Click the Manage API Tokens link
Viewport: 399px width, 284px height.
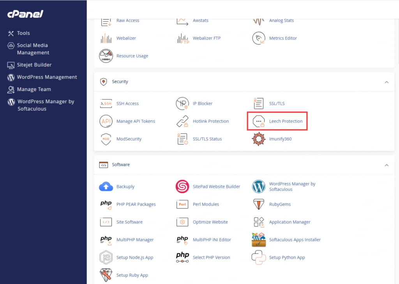coord(136,122)
